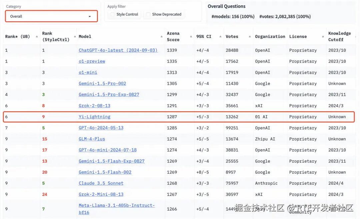The width and height of the screenshot is (360, 219).
Task: Click the Arena Score value 1313
Action: pyautogui.click(x=172, y=72)
